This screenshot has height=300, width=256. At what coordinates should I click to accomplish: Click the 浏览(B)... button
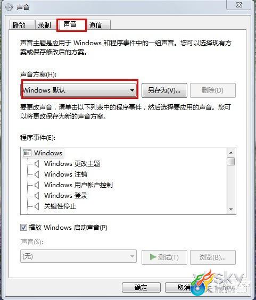tap(213, 257)
